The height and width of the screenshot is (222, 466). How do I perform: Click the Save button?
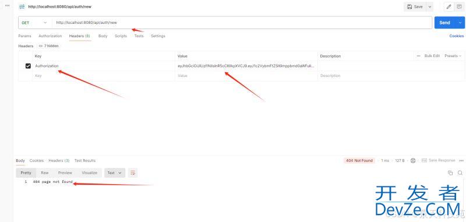415,6
